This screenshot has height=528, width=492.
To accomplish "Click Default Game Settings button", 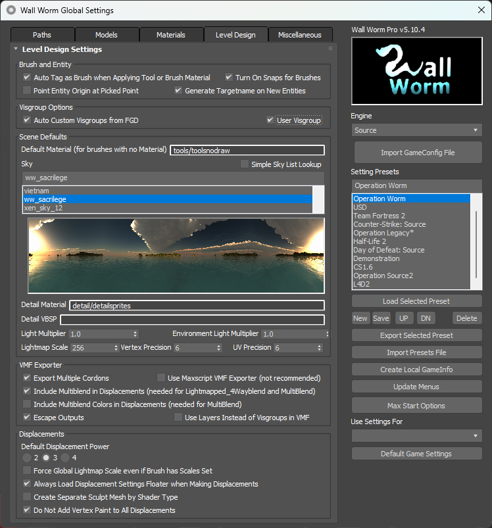I will 416,454.
